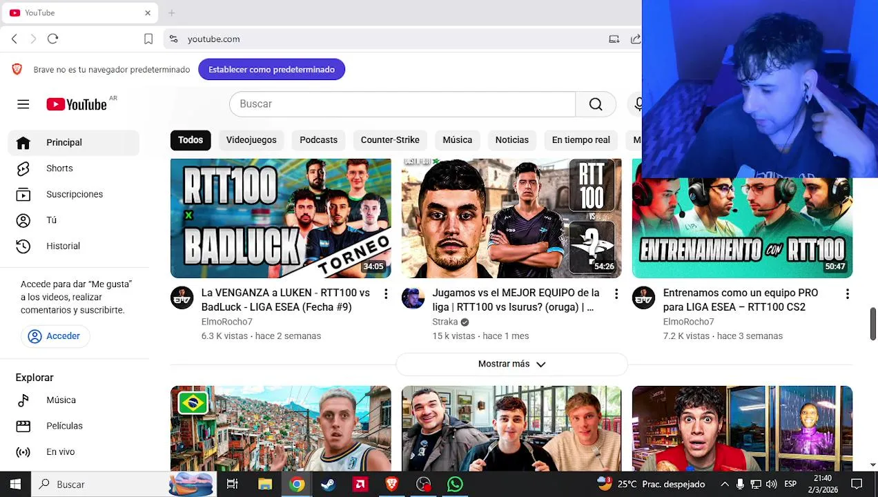The width and height of the screenshot is (878, 497).
Task: Open the YouTube hamburger guide menu
Action: [x=23, y=104]
